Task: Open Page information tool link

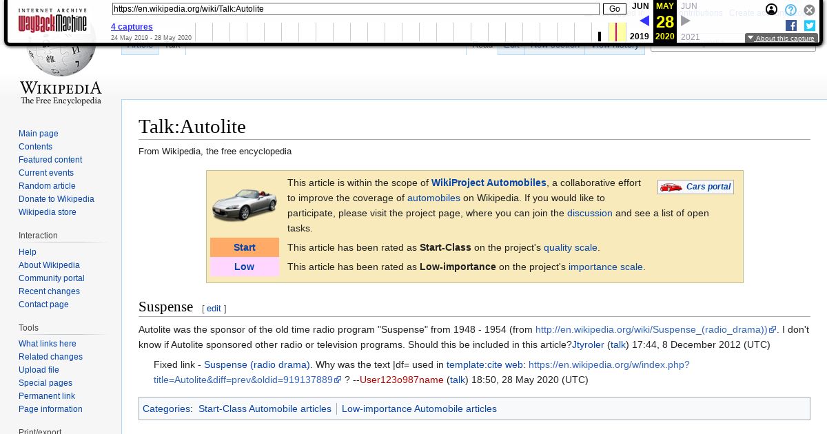Action: (x=50, y=409)
